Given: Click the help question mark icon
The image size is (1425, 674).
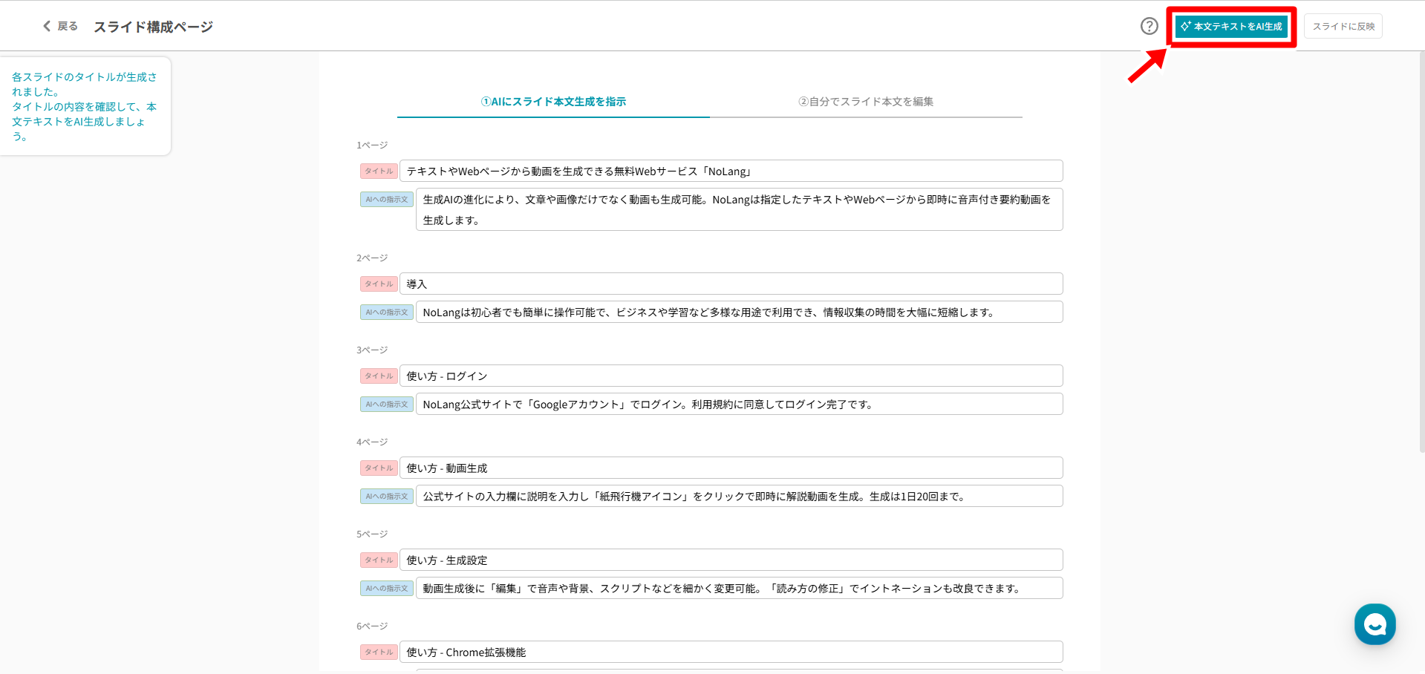Looking at the screenshot, I should pos(1149,26).
